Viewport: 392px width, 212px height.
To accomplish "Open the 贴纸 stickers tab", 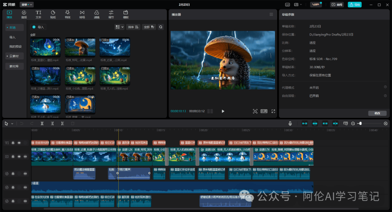I will click(53, 14).
